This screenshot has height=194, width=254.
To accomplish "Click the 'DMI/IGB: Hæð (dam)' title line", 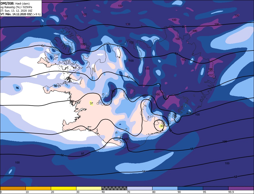I will pos(15,3).
